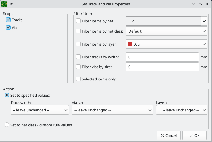The height and width of the screenshot is (142, 212).
Task: Enable Filter items by net checkbox
Action: click(78, 21)
